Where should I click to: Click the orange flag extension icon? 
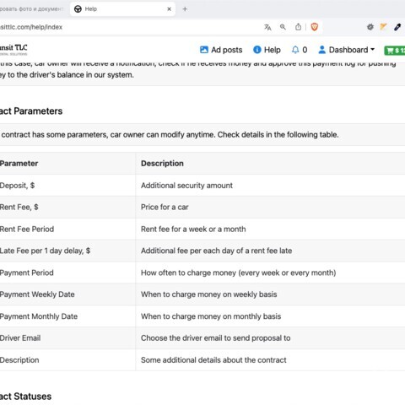[x=383, y=27]
